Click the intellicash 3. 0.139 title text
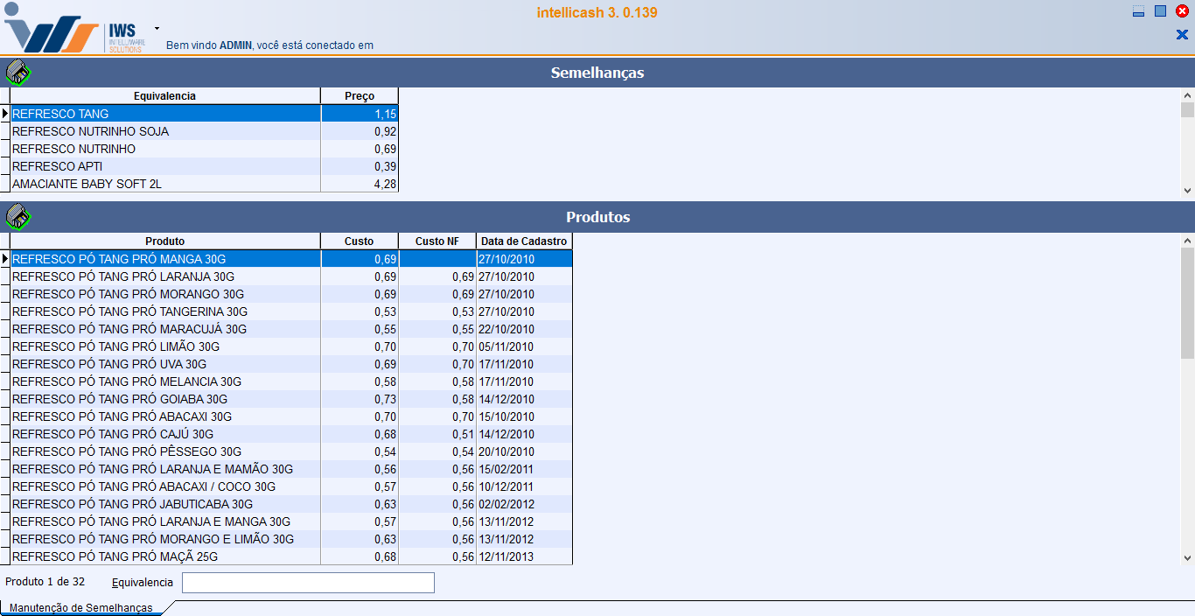This screenshot has height=616, width=1195. click(x=597, y=13)
